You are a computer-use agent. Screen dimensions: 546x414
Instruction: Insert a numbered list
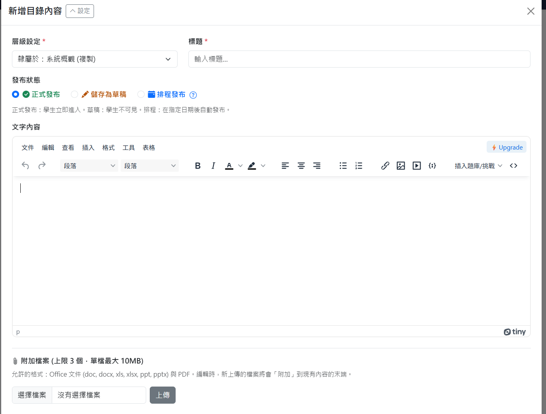(359, 166)
